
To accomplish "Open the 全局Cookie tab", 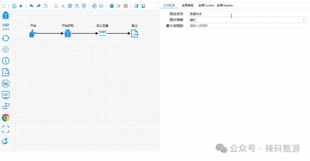I will pos(206,5).
